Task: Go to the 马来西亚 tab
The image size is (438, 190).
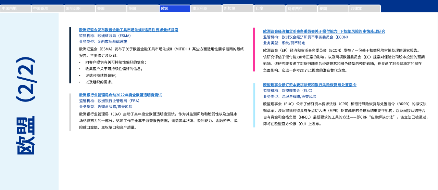Action: coord(301,9)
